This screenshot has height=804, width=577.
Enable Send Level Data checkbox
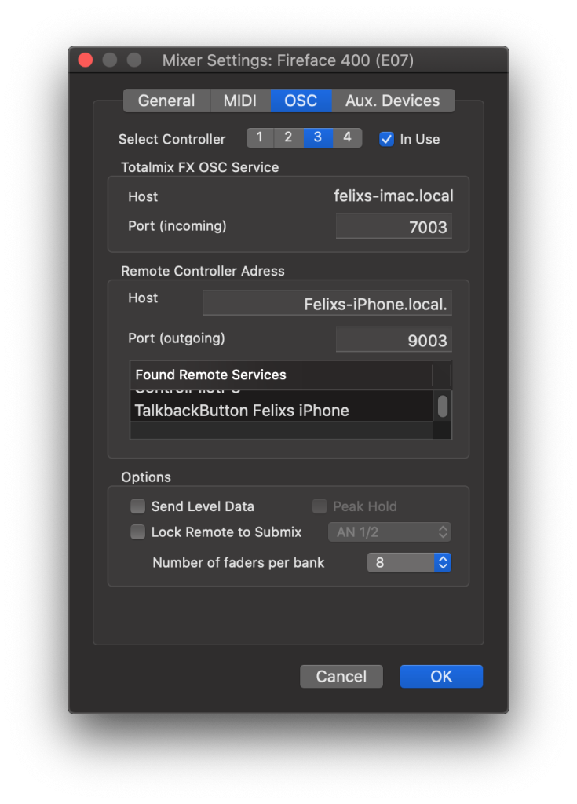click(137, 506)
